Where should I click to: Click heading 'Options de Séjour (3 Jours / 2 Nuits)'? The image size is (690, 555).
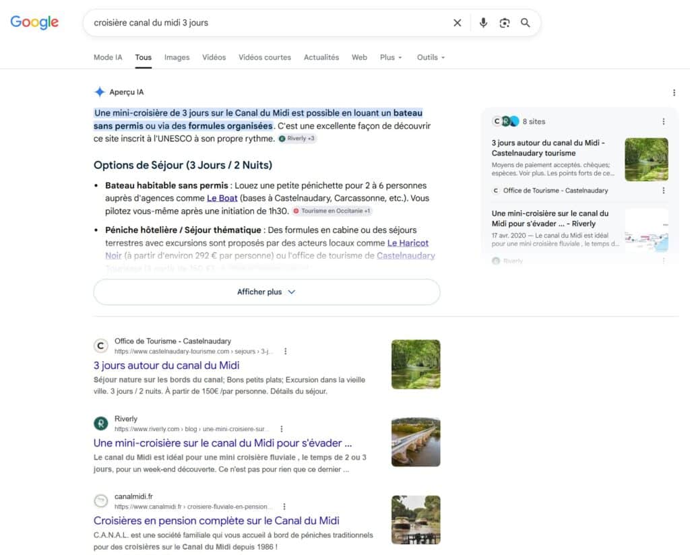183,166
